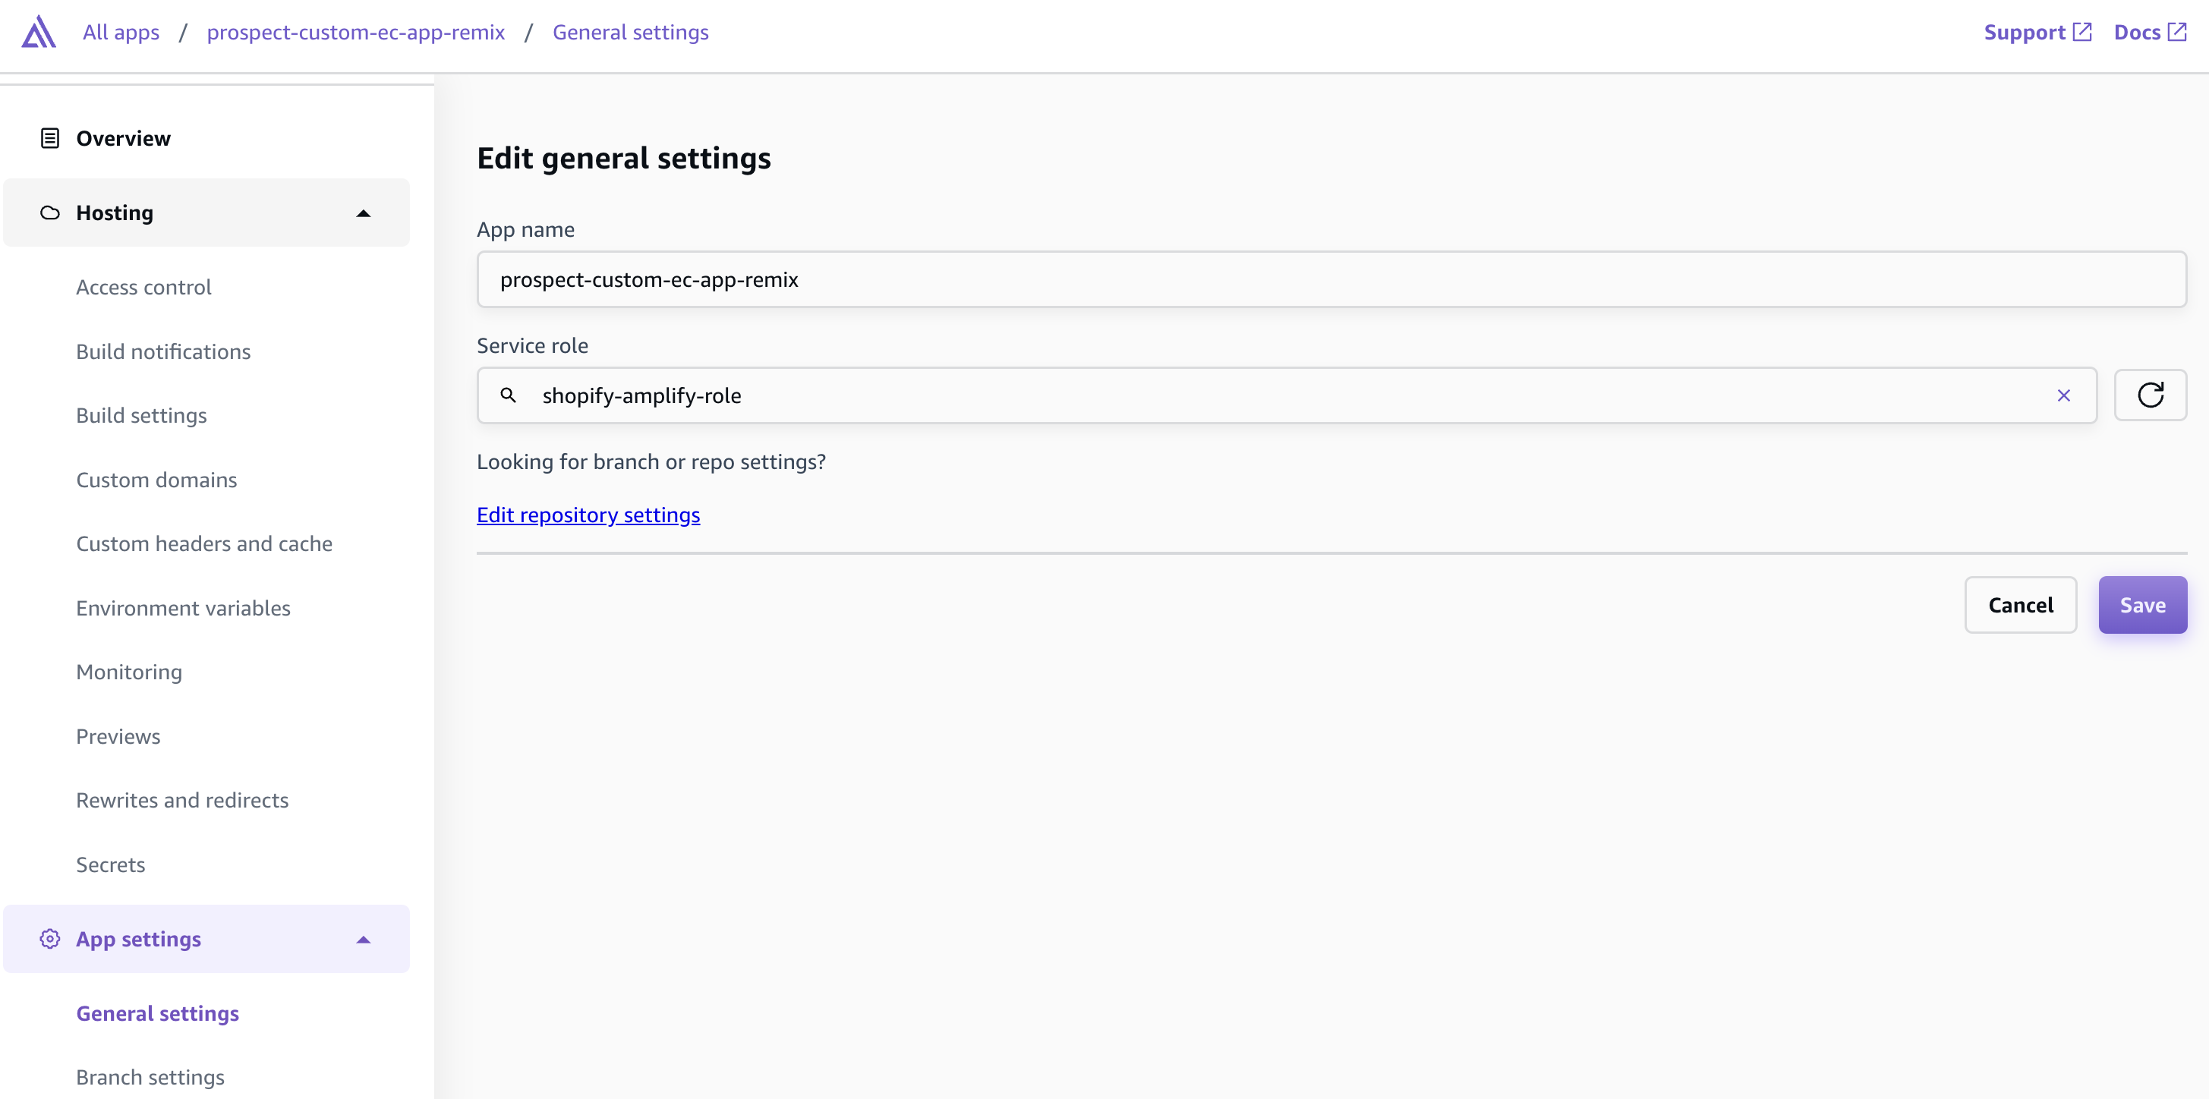This screenshot has height=1099, width=2209.
Task: Click the Overview document icon
Action: point(50,138)
